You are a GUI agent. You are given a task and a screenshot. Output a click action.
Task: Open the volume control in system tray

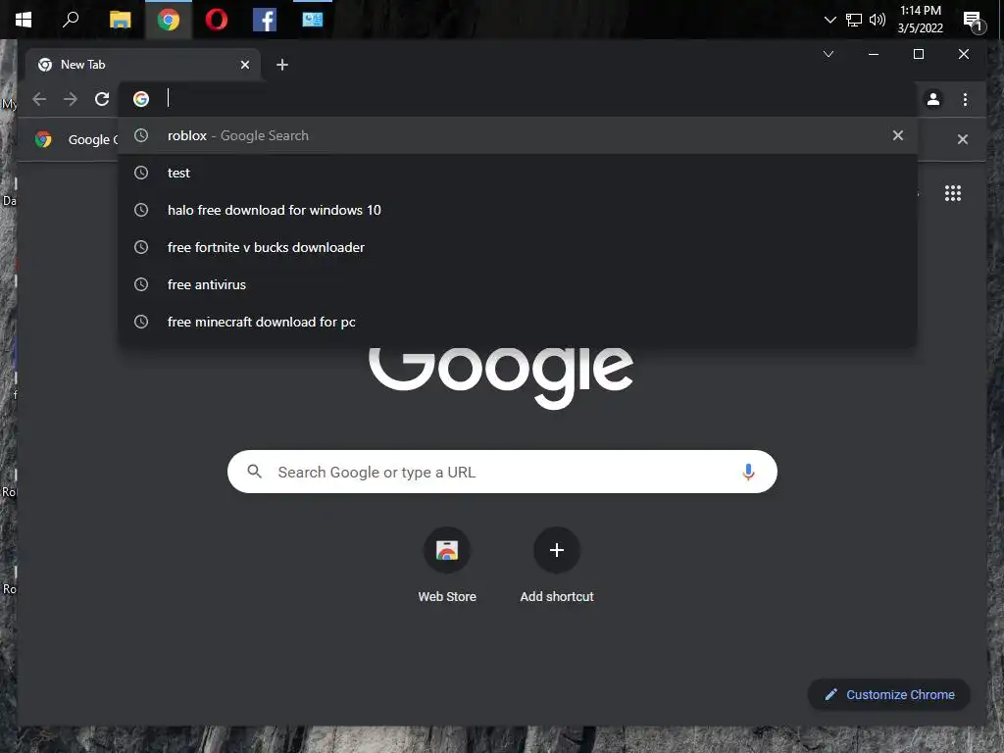pyautogui.click(x=878, y=20)
